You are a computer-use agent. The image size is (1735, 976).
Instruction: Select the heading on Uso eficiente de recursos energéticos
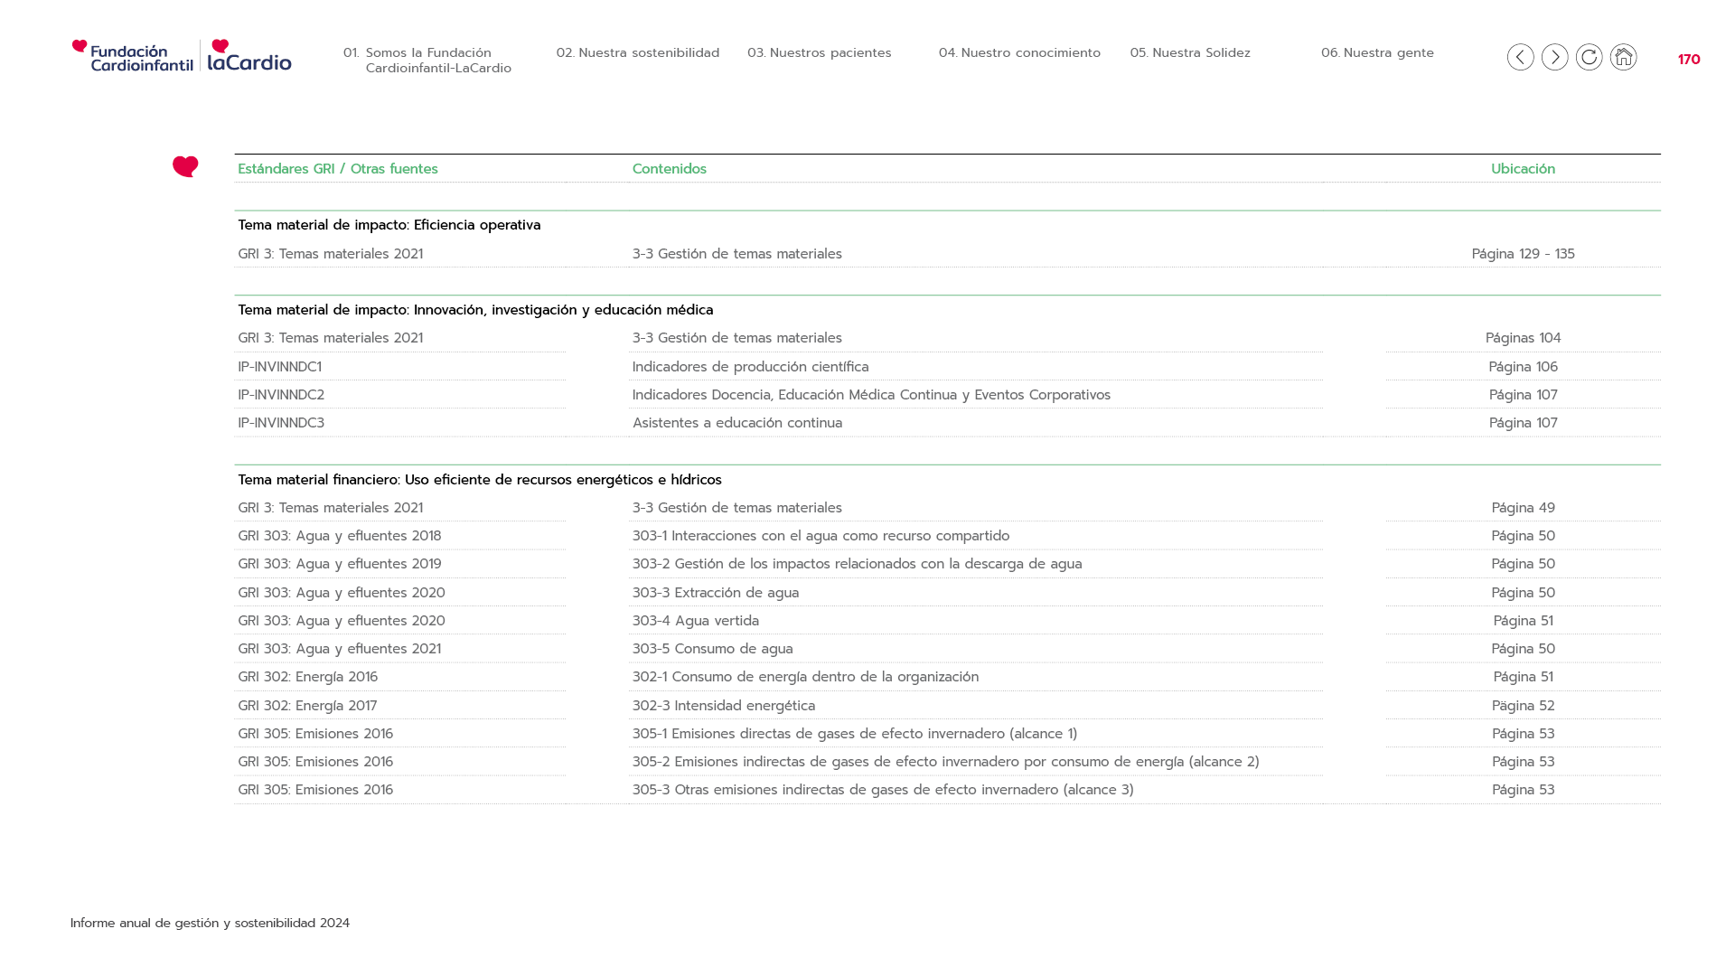tap(480, 480)
